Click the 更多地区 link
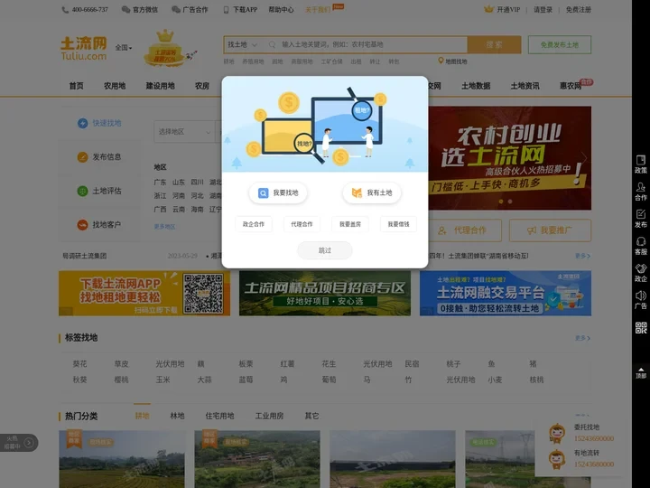 pyautogui.click(x=164, y=227)
